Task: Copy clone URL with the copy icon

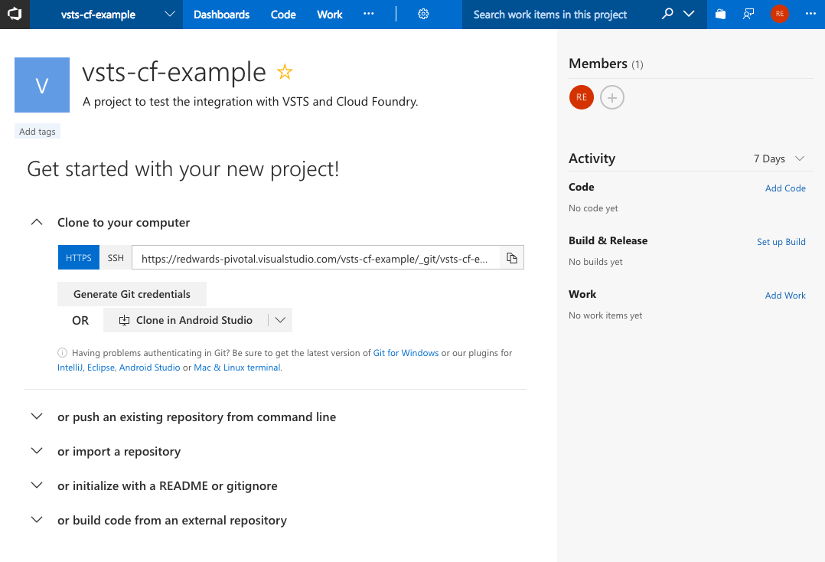Action: [x=512, y=258]
